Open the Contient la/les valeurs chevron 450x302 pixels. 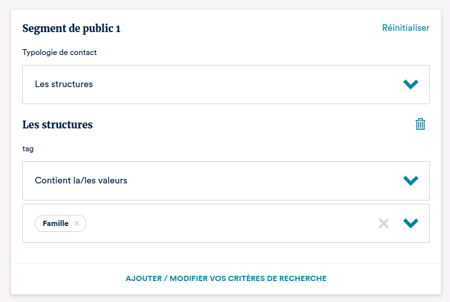(x=411, y=181)
